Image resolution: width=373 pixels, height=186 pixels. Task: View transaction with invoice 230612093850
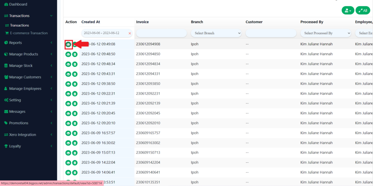68,84
